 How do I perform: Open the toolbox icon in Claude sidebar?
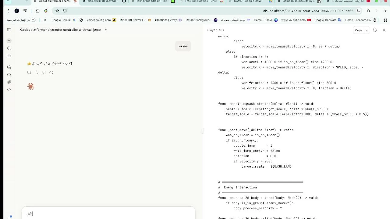tap(9, 56)
